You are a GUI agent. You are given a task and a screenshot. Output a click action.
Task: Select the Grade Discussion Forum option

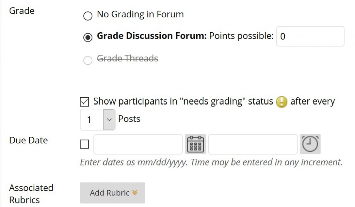87,37
